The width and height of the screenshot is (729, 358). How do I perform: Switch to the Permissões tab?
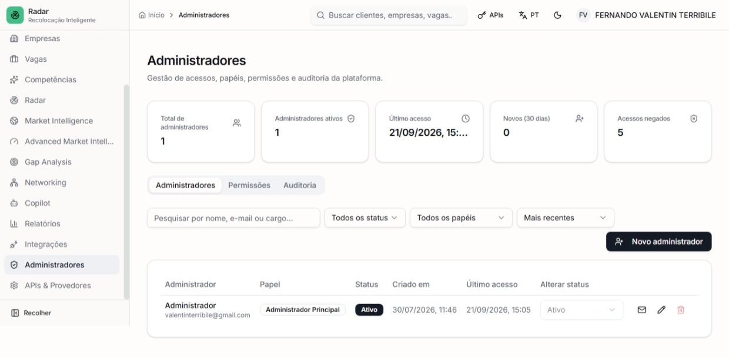pyautogui.click(x=249, y=185)
